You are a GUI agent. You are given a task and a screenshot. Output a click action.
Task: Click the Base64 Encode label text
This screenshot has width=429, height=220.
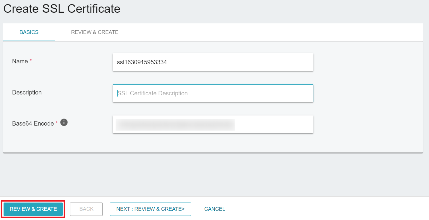pyautogui.click(x=33, y=123)
